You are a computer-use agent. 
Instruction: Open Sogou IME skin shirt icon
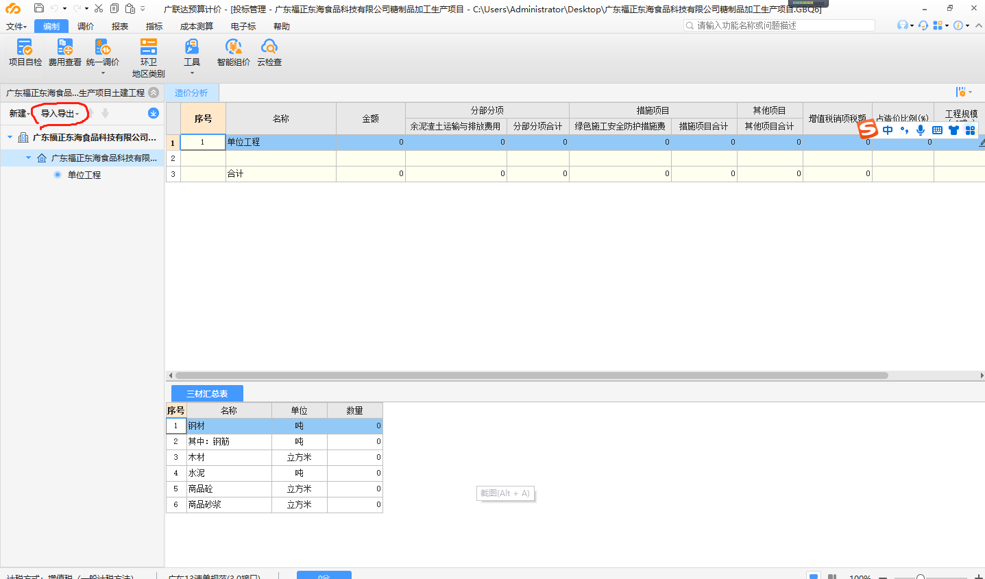click(x=953, y=130)
